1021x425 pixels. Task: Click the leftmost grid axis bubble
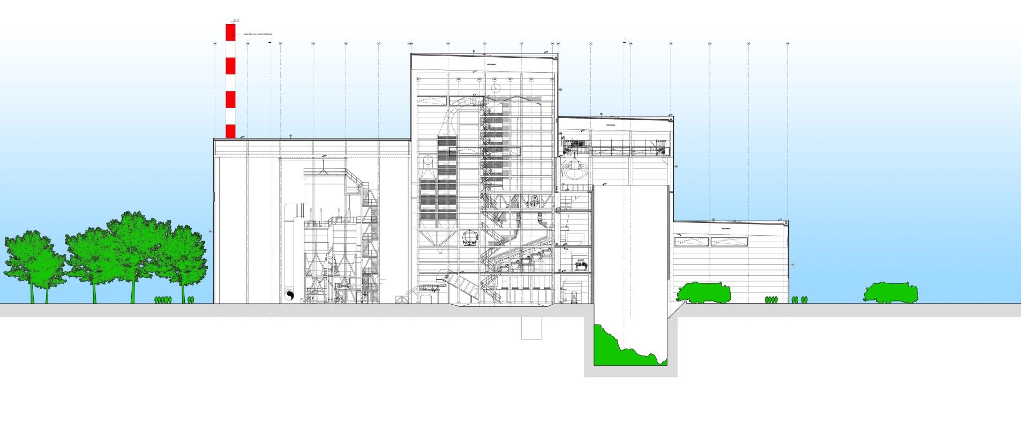tap(215, 43)
